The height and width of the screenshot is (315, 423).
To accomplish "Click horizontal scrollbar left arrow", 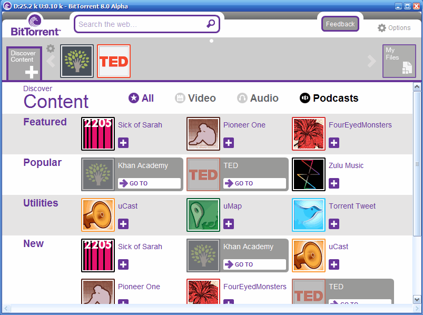I will pos(6,308).
